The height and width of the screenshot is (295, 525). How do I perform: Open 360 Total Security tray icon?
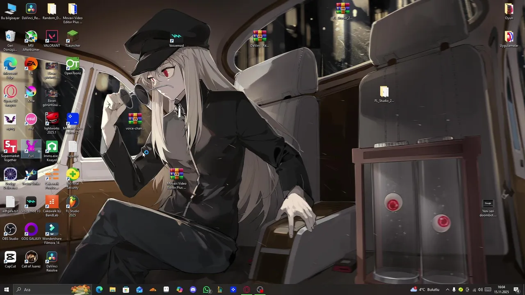[x=461, y=290]
